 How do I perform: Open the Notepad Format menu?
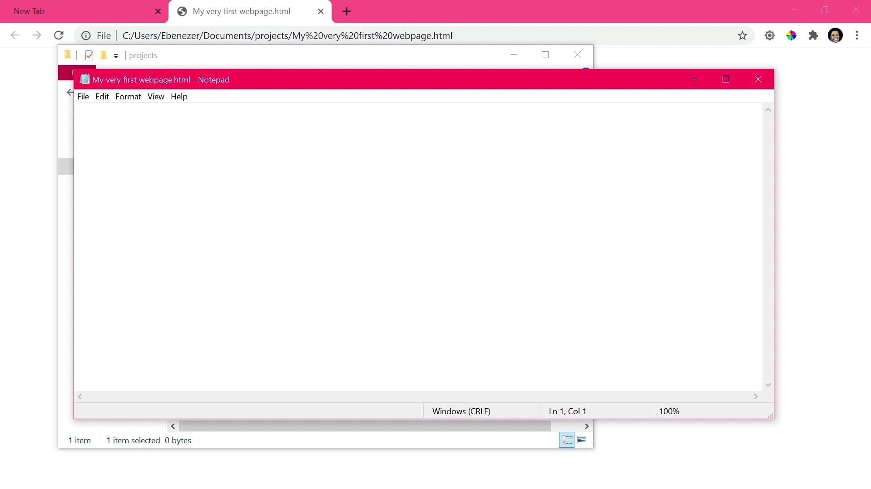128,96
